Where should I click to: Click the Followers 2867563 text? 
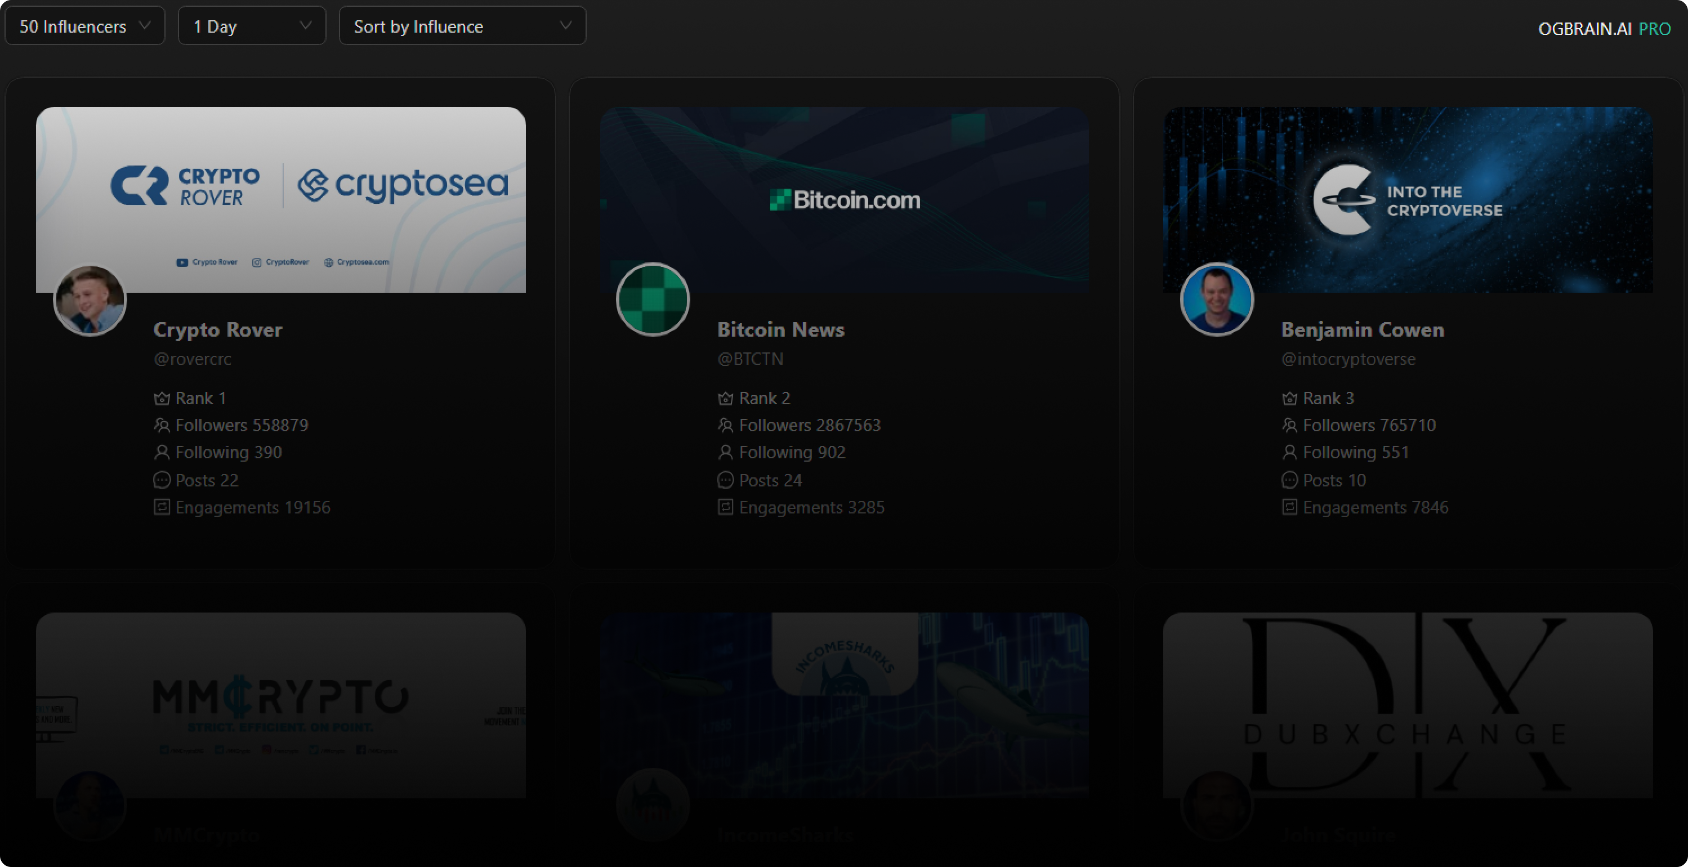[810, 425]
